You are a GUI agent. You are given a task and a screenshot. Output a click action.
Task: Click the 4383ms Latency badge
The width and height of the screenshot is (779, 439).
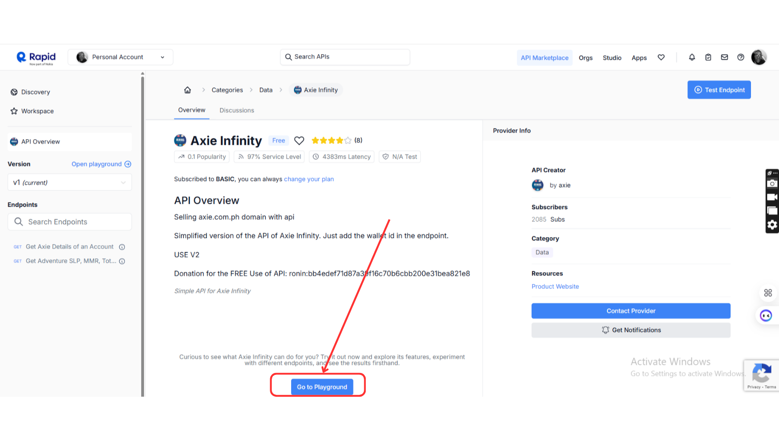342,157
